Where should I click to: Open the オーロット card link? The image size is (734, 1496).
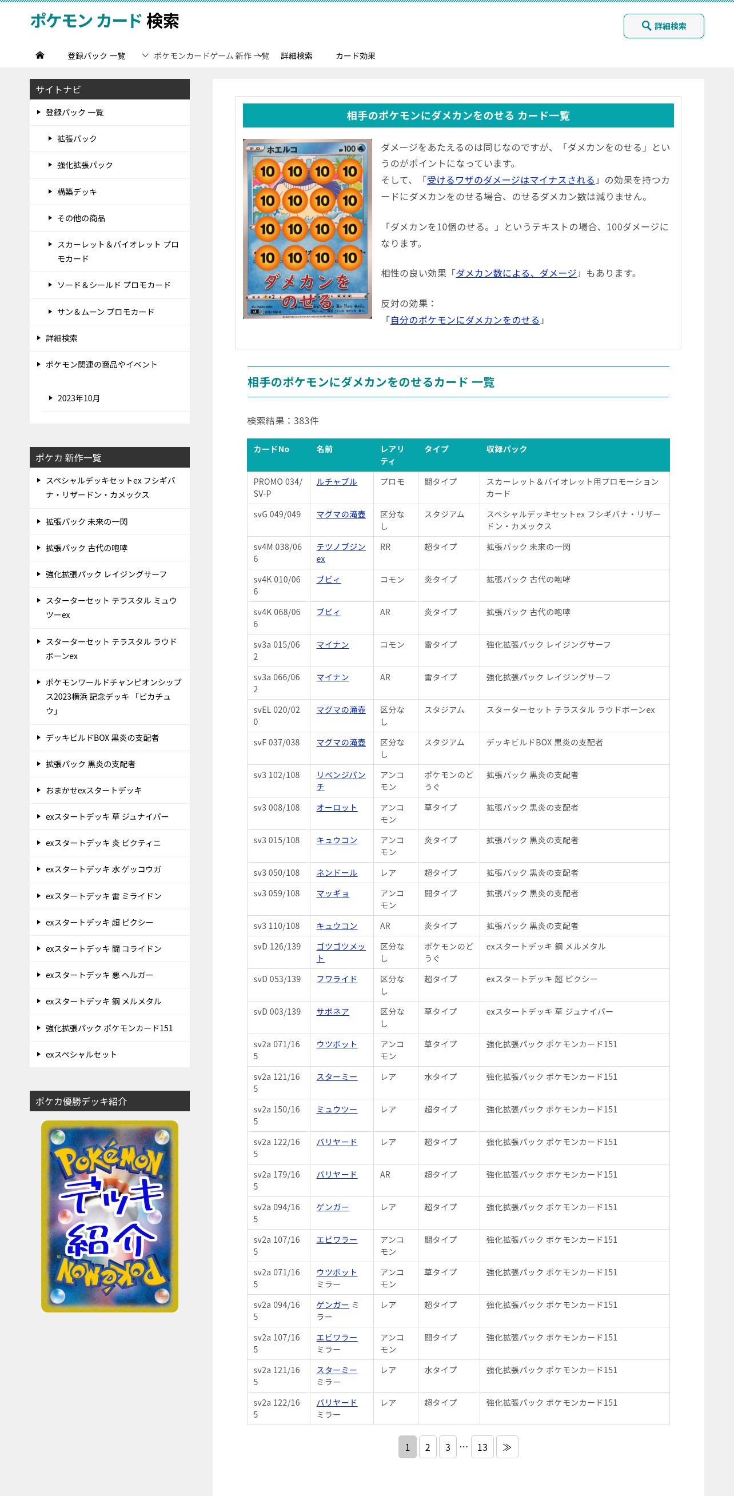click(337, 808)
